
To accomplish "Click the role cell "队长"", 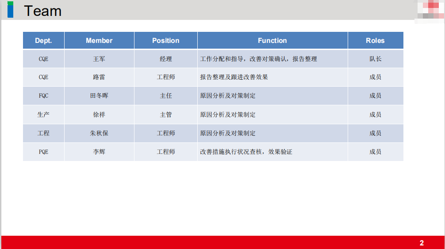I will point(375,59).
